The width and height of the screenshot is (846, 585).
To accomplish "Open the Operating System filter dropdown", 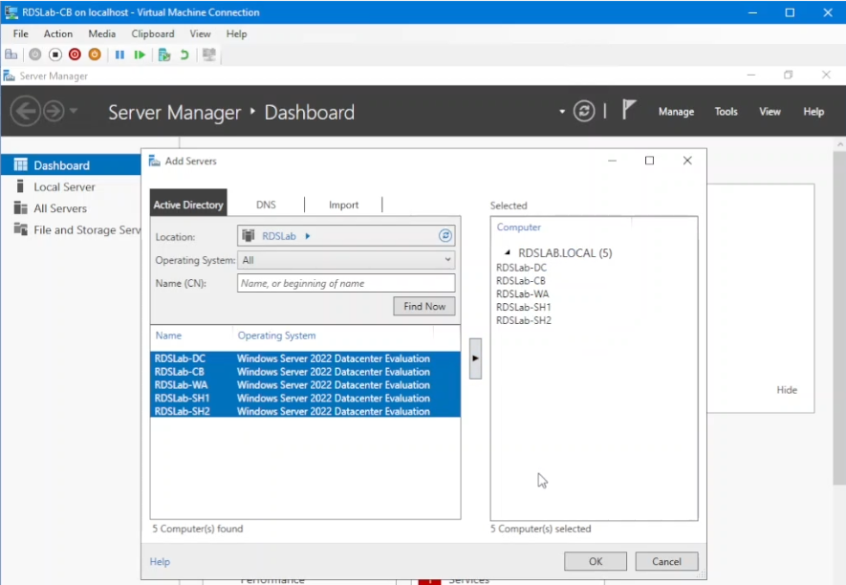I will pos(445,259).
